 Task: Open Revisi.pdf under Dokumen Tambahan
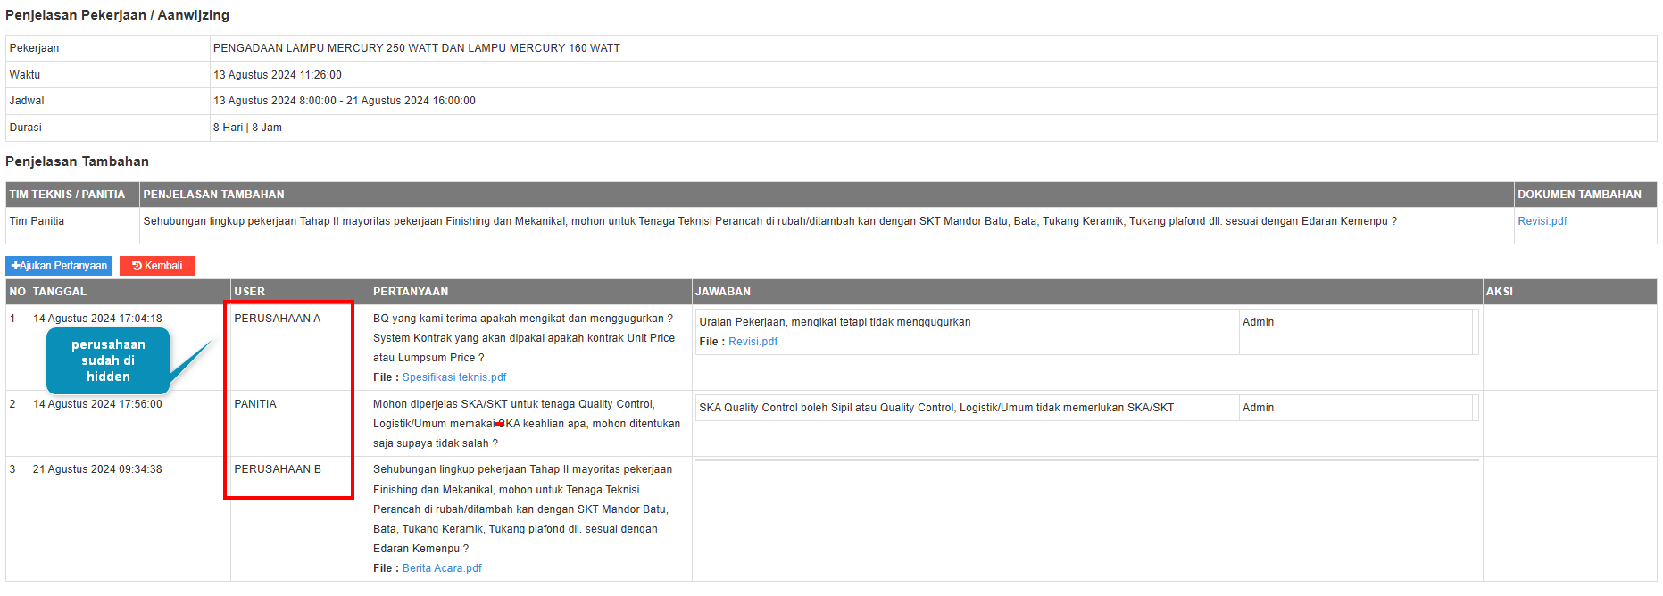[1542, 221]
